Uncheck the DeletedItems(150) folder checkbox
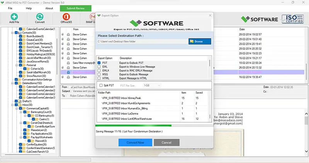Viewport: 309px width, 163px height. (x=16, y=83)
